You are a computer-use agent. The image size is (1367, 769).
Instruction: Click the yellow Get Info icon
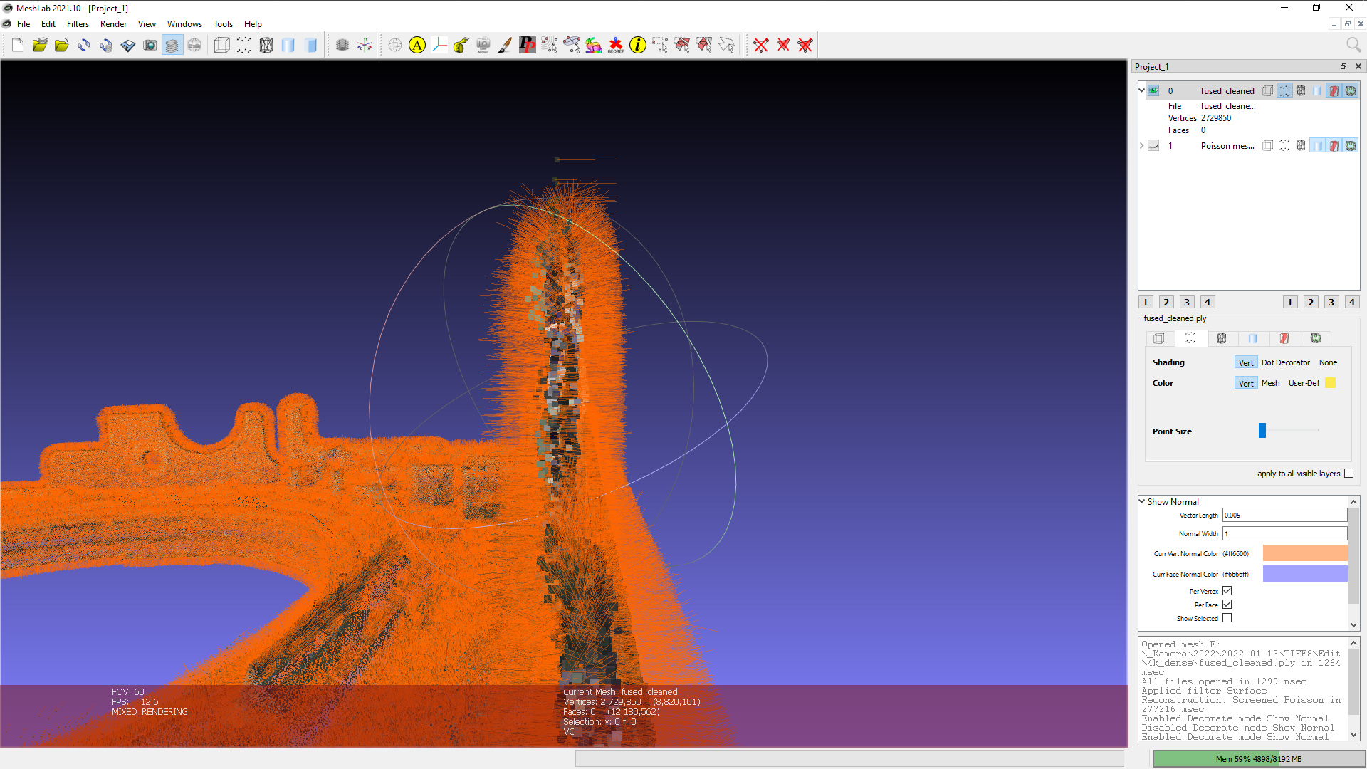(638, 46)
